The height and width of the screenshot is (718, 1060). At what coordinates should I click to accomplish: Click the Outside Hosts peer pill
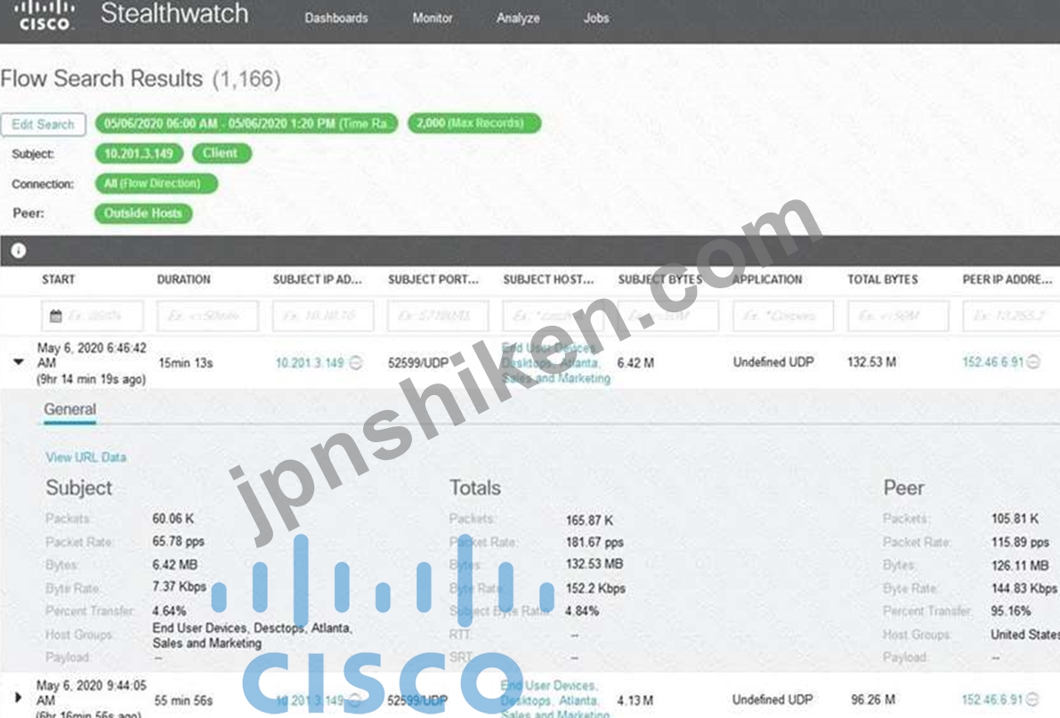143,214
